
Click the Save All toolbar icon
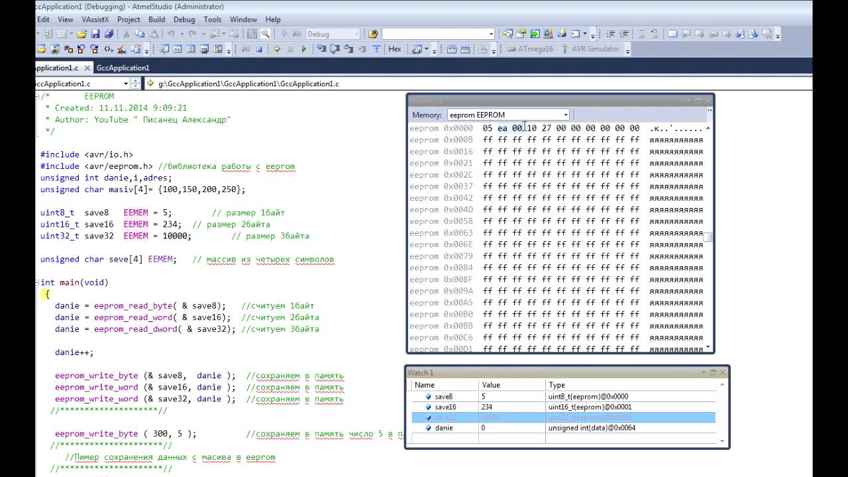108,34
